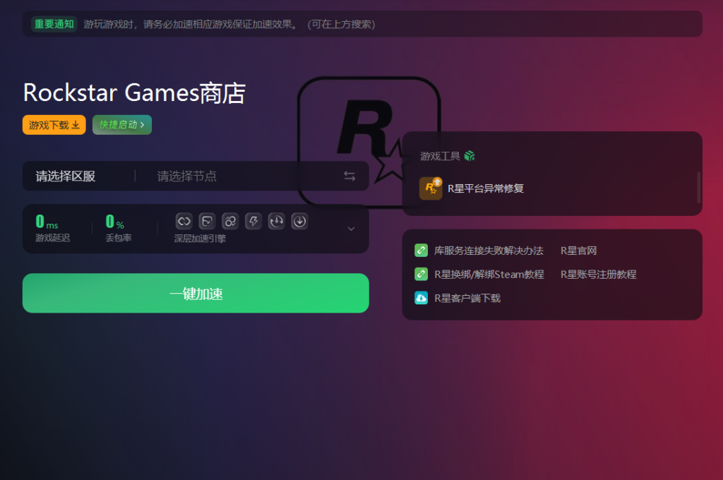This screenshot has height=480, width=723.
Task: Click the cloud download icon beside R星客户端下载
Action: [x=421, y=299]
